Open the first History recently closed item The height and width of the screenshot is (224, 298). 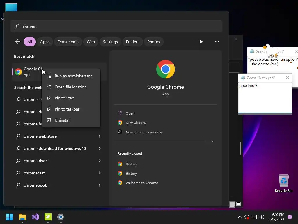pyautogui.click(x=131, y=164)
